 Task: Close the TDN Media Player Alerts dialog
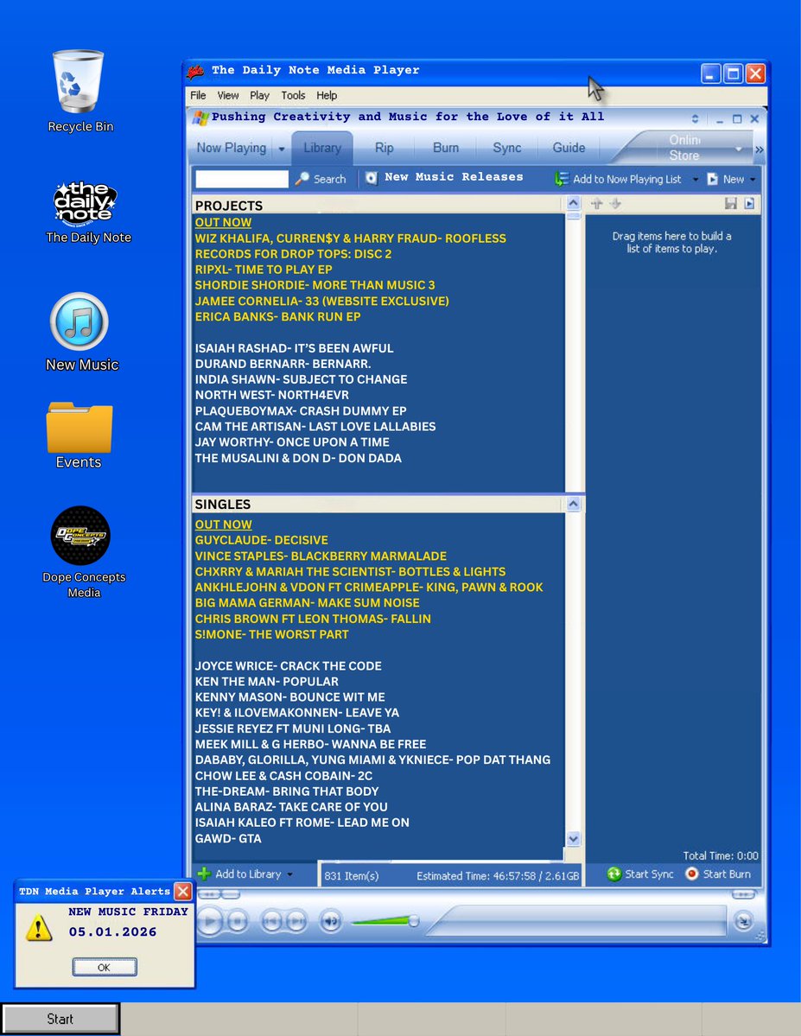click(183, 892)
